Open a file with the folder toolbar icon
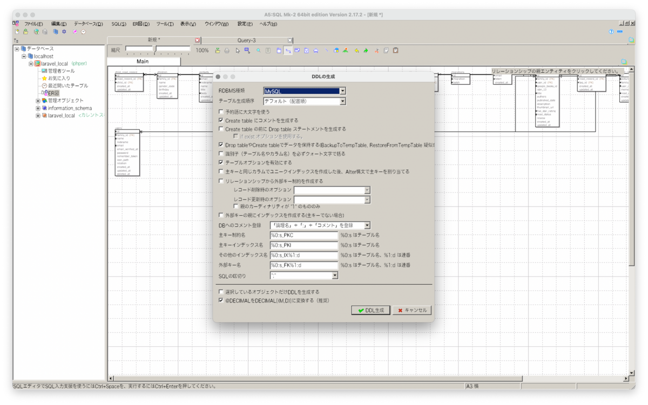 click(24, 32)
